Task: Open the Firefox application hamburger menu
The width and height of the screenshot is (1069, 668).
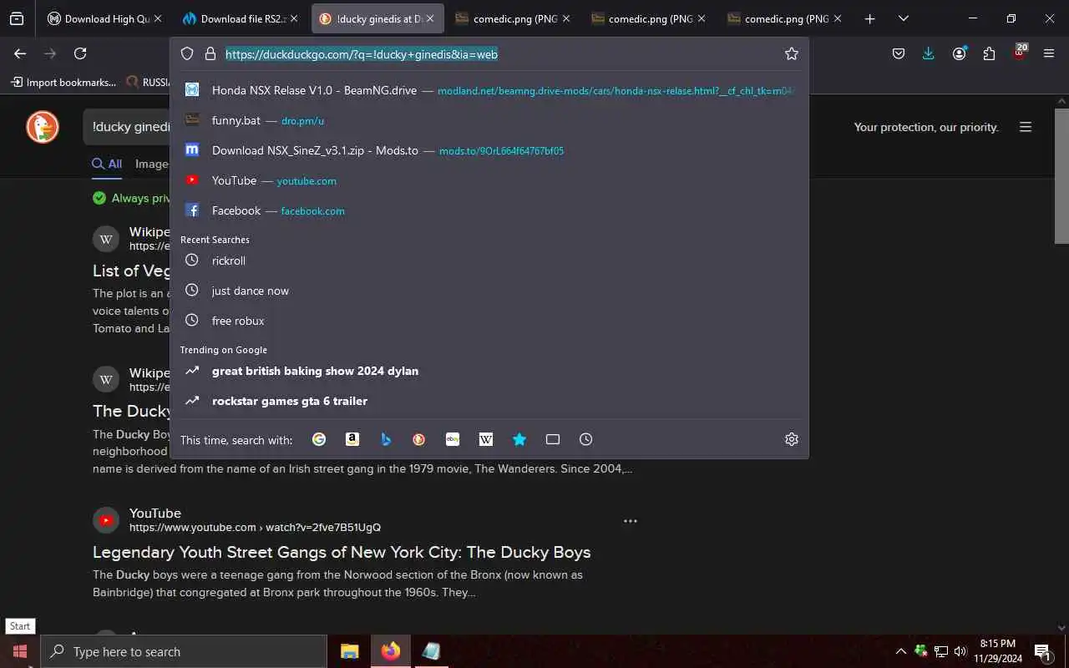Action: tap(1049, 53)
